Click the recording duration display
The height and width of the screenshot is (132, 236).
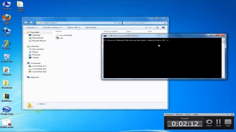pos(185,124)
